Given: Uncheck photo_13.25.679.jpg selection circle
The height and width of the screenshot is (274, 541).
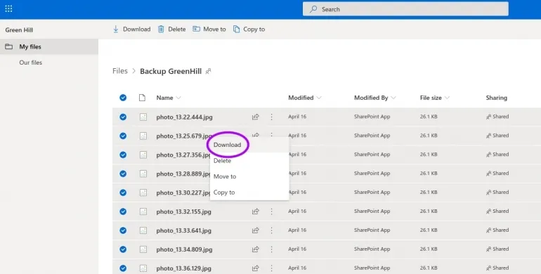Looking at the screenshot, I should pyautogui.click(x=123, y=136).
